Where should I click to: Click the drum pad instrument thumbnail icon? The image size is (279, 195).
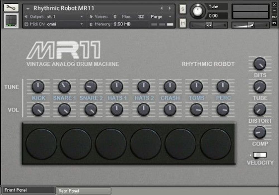(x=11, y=21)
